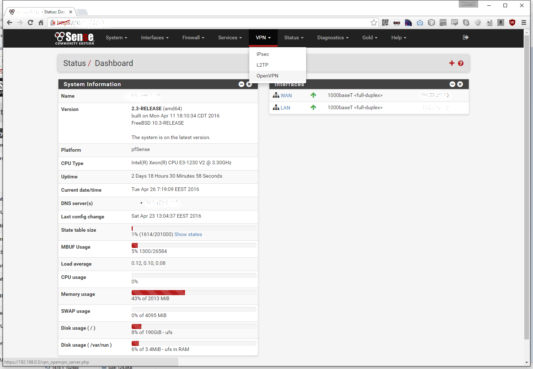Expand the Firewall menu
Image resolution: width=533 pixels, height=369 pixels.
coord(193,37)
